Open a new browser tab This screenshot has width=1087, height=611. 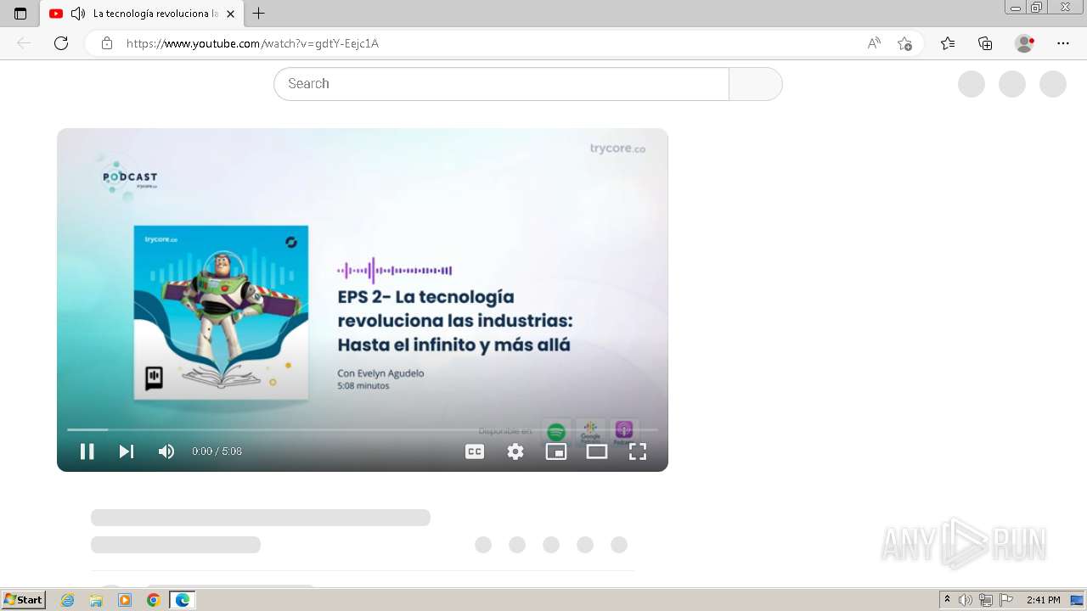(259, 14)
